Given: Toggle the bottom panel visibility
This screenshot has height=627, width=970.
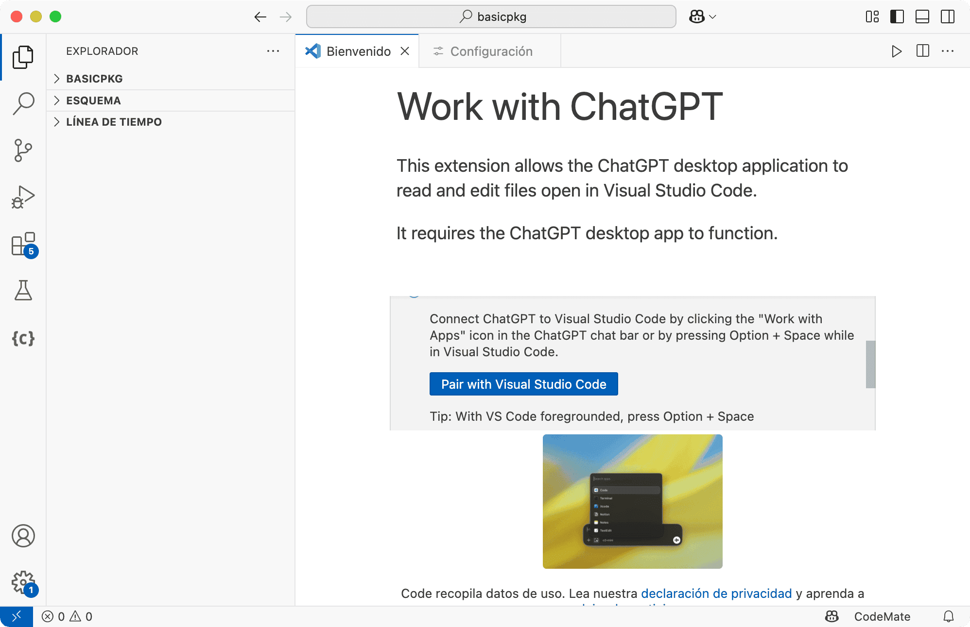Looking at the screenshot, I should (x=922, y=16).
